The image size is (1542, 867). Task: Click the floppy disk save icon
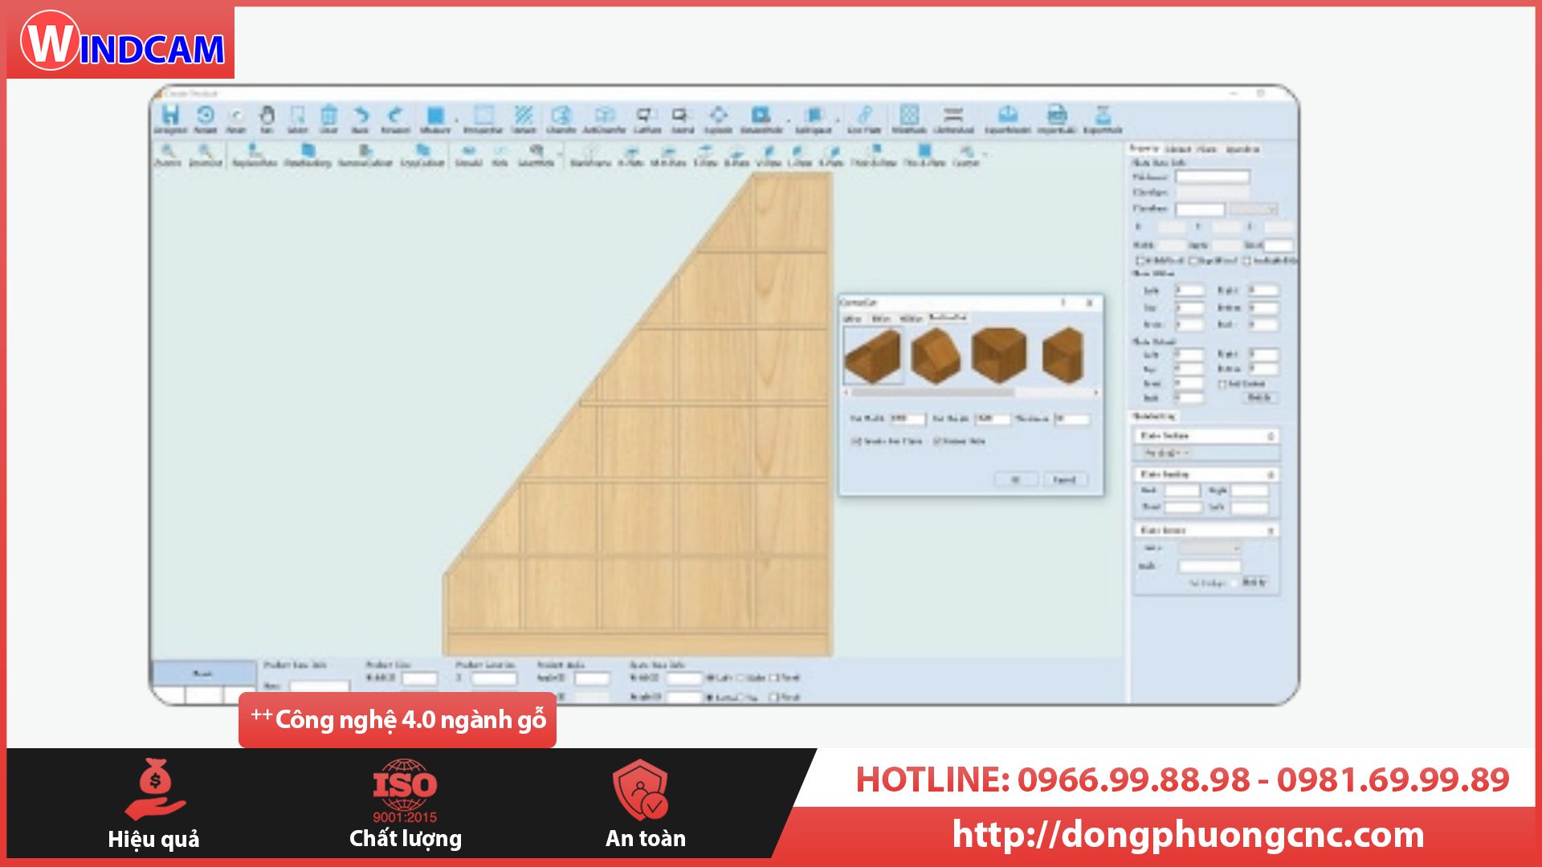(x=170, y=115)
